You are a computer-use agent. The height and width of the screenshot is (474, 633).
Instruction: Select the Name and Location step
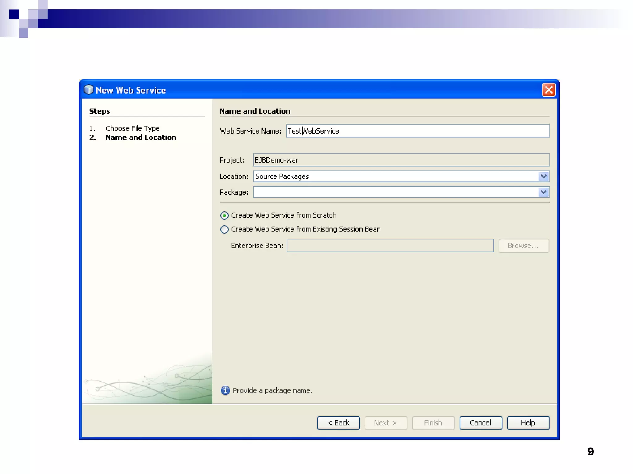coord(141,138)
